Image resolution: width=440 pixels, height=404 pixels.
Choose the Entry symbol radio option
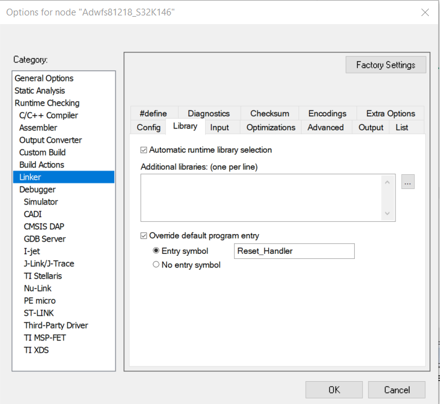(156, 251)
